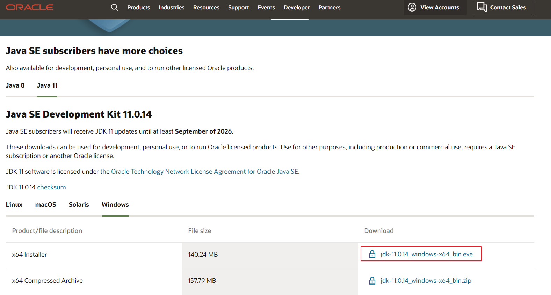This screenshot has width=551, height=295.
Task: Click the Contact Sales chat icon
Action: pyautogui.click(x=482, y=7)
